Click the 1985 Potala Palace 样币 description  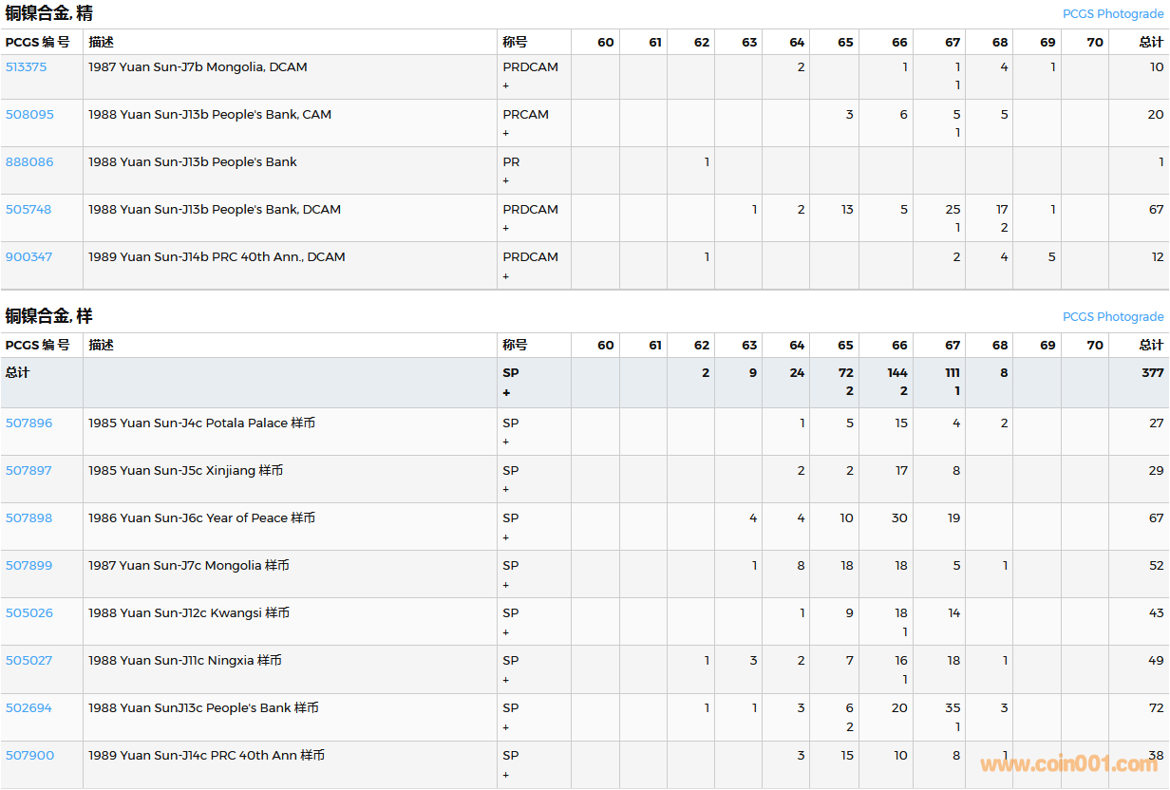pos(201,423)
